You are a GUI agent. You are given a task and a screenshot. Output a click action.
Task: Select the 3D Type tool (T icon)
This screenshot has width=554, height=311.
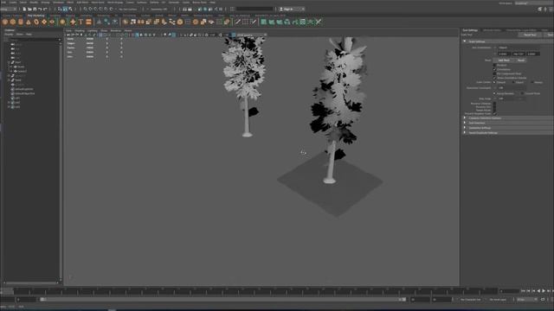(81, 22)
